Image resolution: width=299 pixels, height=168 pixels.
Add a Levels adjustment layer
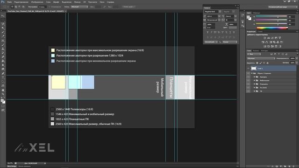click(269, 38)
